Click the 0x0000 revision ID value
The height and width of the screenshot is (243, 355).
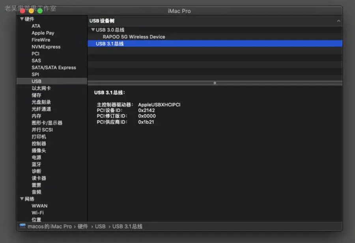point(147,116)
